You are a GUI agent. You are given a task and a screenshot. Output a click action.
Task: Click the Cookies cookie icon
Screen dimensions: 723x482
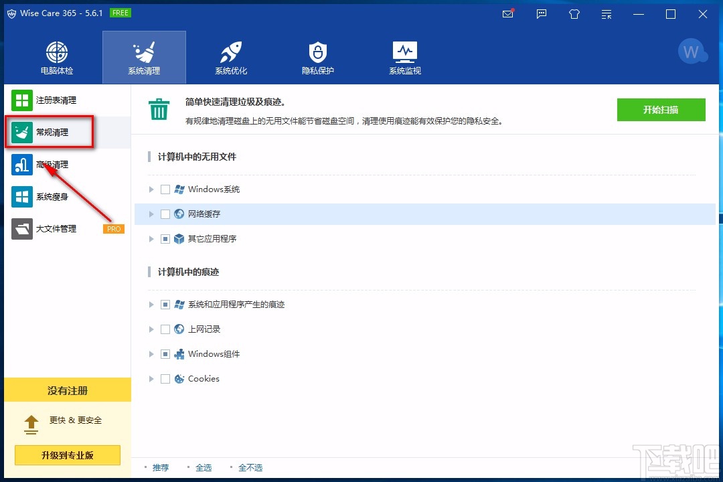[179, 379]
